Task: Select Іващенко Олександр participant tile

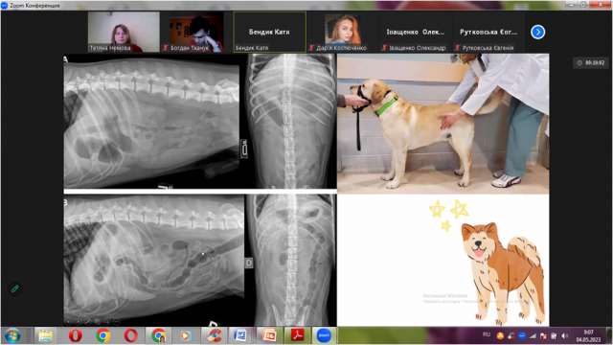Action: [x=416, y=32]
